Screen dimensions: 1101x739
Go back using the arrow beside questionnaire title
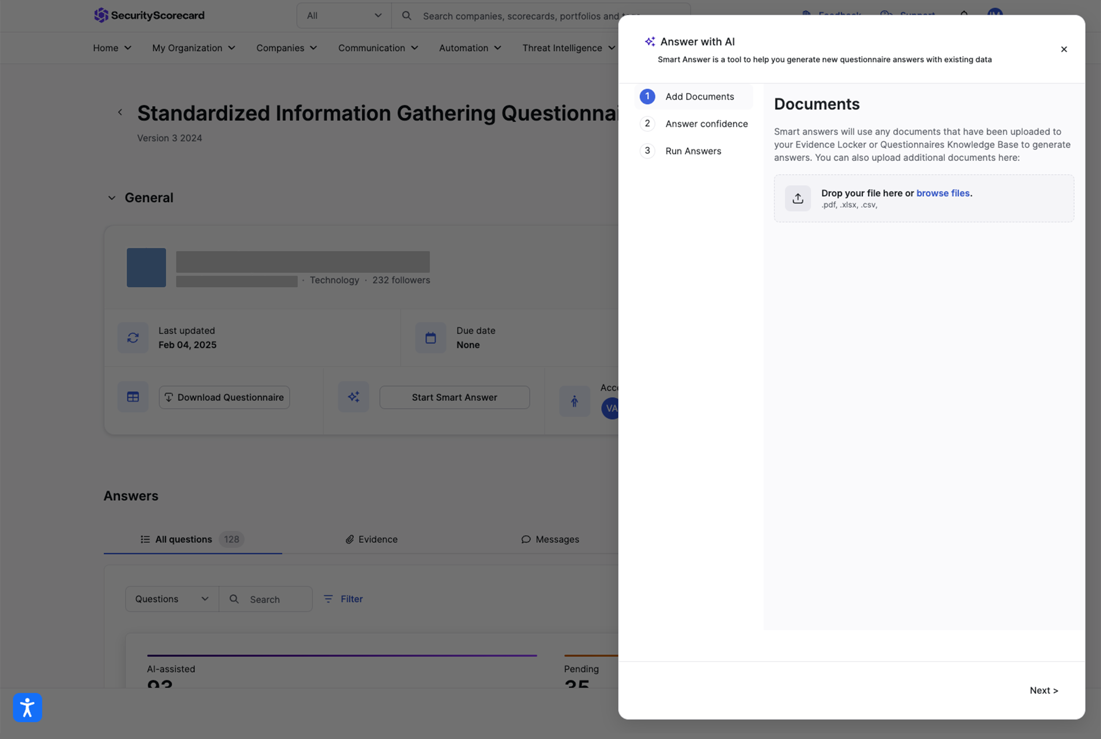[x=120, y=112]
